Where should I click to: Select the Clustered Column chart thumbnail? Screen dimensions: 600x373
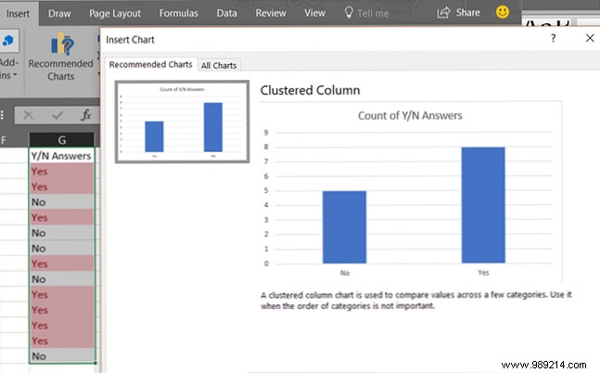point(182,122)
